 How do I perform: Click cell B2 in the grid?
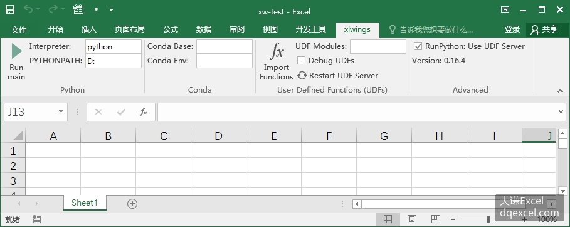[x=108, y=165]
